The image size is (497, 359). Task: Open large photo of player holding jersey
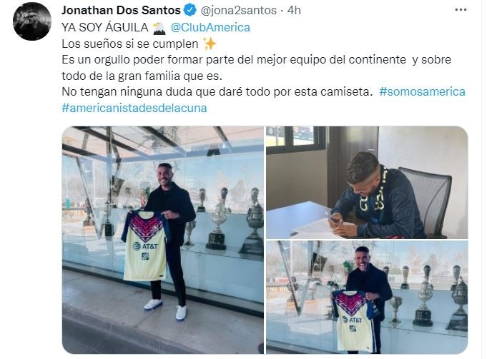point(163,240)
